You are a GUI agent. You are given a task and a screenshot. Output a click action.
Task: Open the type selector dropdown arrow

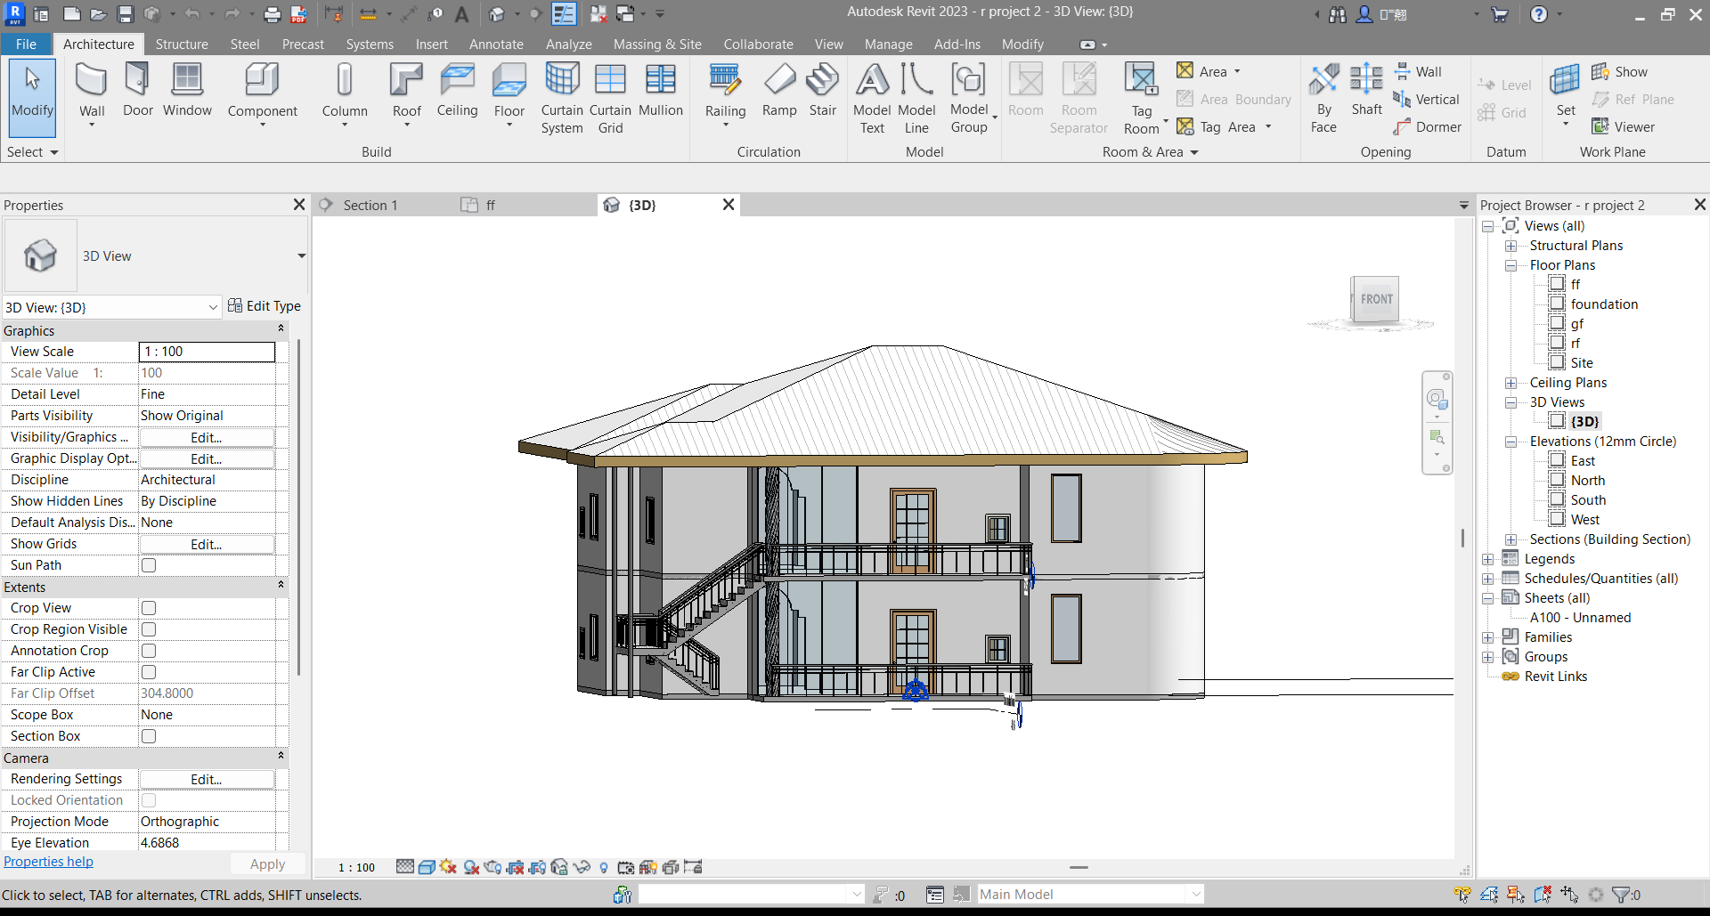point(302,256)
